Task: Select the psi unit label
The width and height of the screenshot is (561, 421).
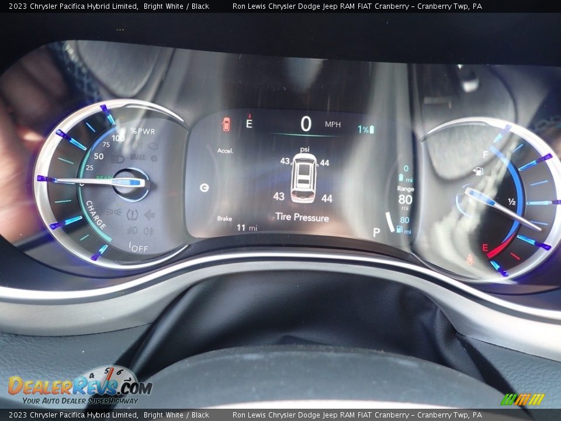Action: (304, 149)
